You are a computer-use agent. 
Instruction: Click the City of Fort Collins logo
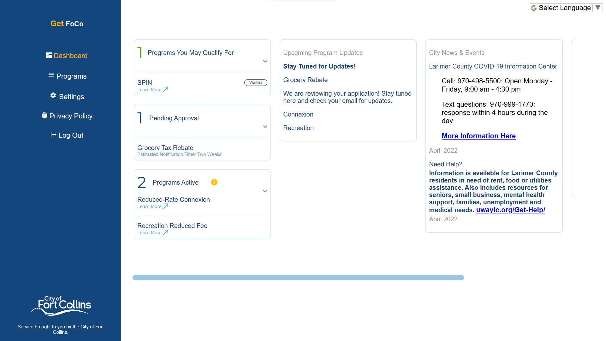(61, 305)
